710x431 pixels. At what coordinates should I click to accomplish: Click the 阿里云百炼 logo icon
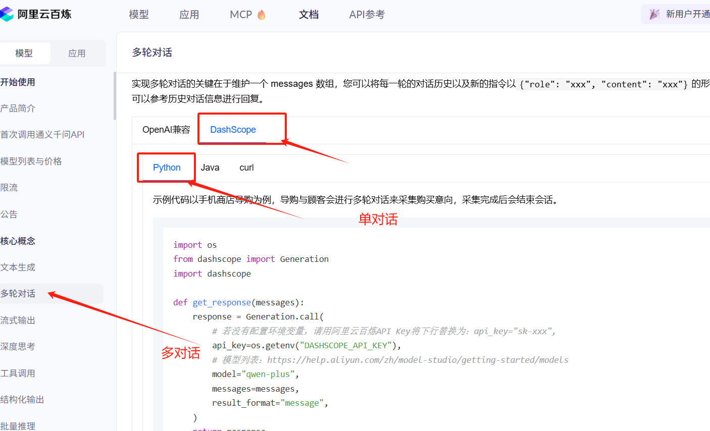[7, 14]
